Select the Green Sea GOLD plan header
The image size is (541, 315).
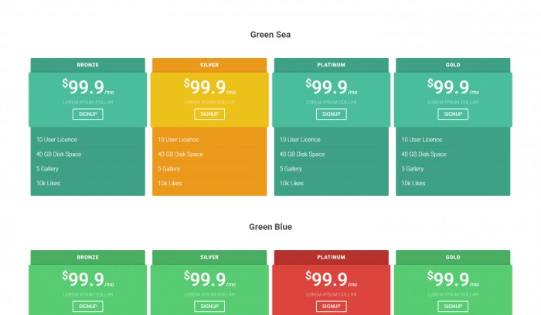point(453,65)
